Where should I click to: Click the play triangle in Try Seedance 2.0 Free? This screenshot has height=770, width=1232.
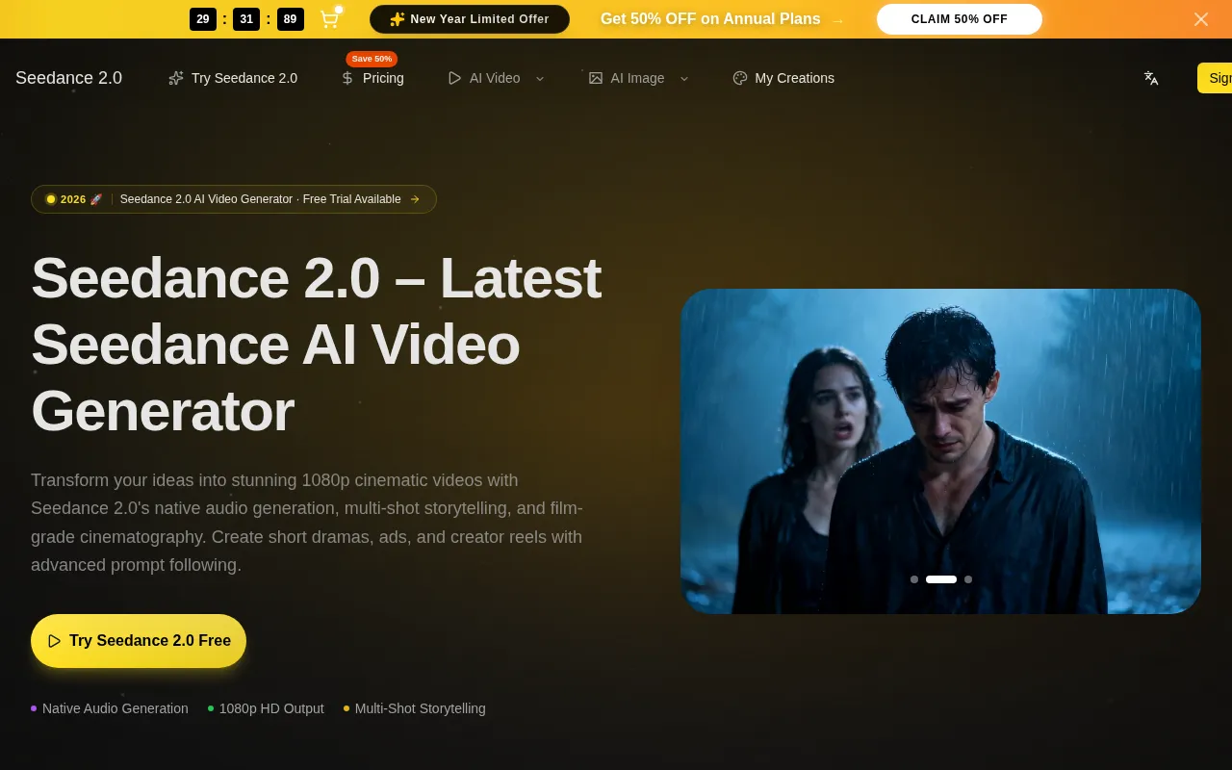[55, 641]
